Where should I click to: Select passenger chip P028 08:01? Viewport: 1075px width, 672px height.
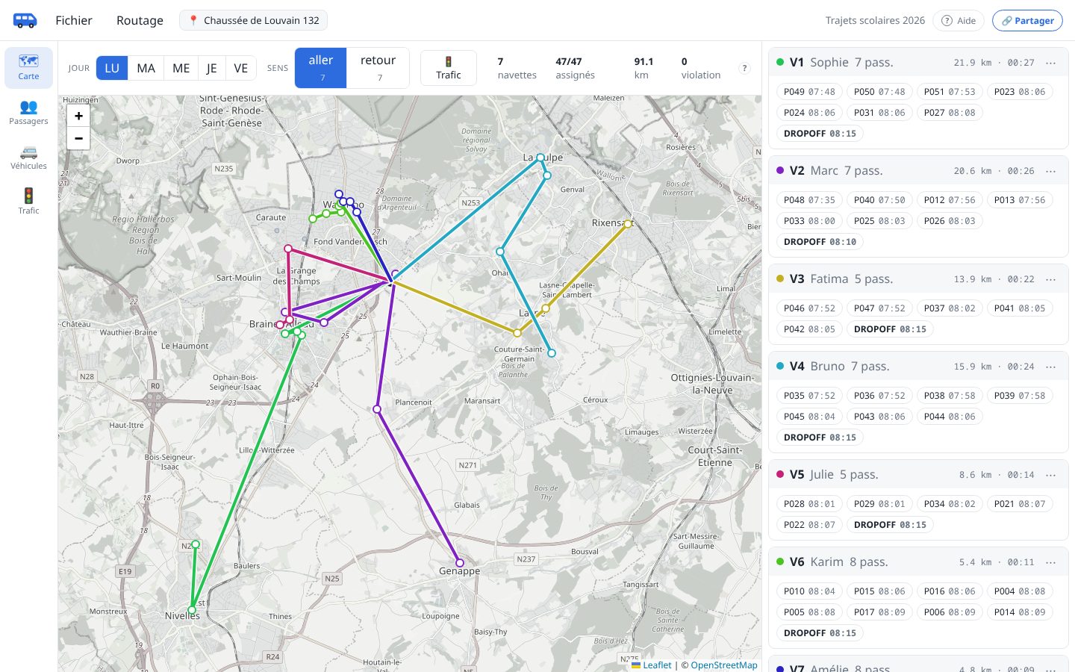[810, 504]
